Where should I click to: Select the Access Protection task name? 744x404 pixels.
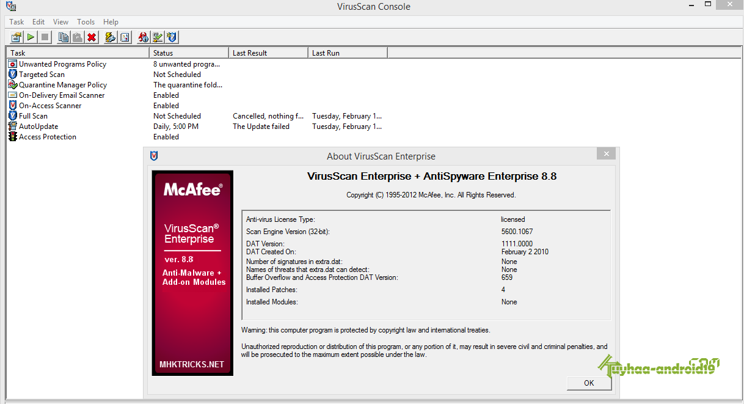pyautogui.click(x=48, y=137)
